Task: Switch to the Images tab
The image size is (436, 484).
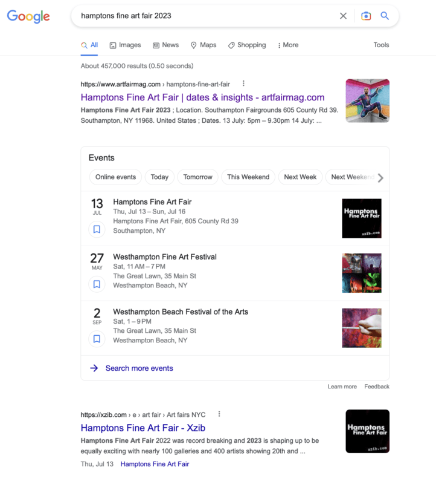Action: [125, 45]
